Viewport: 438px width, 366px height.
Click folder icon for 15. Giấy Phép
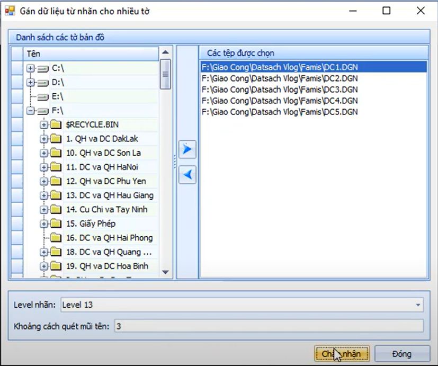click(56, 224)
